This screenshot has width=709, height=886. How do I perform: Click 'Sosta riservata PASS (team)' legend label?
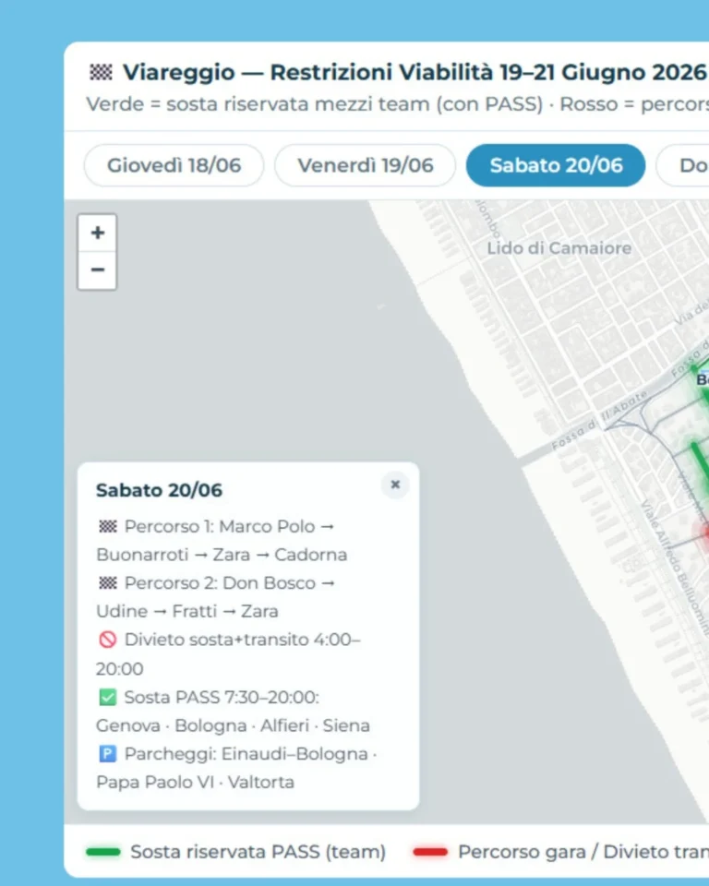coord(258,852)
